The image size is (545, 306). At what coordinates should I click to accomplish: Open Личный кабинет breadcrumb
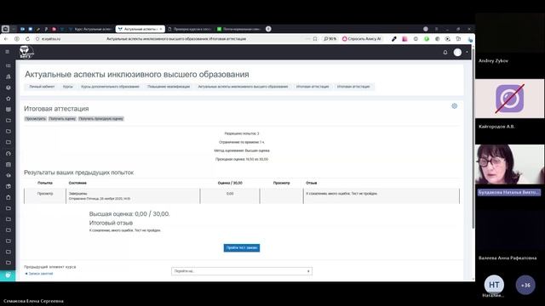tap(42, 87)
